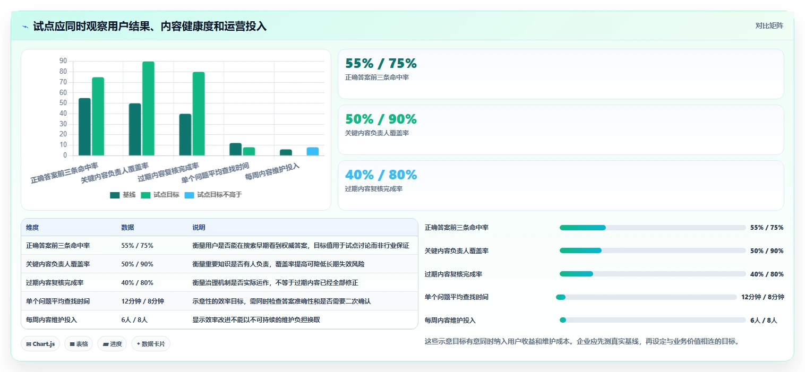This screenshot has width=805, height=372.
Task: Click the 说明 column header
Action: (x=199, y=228)
